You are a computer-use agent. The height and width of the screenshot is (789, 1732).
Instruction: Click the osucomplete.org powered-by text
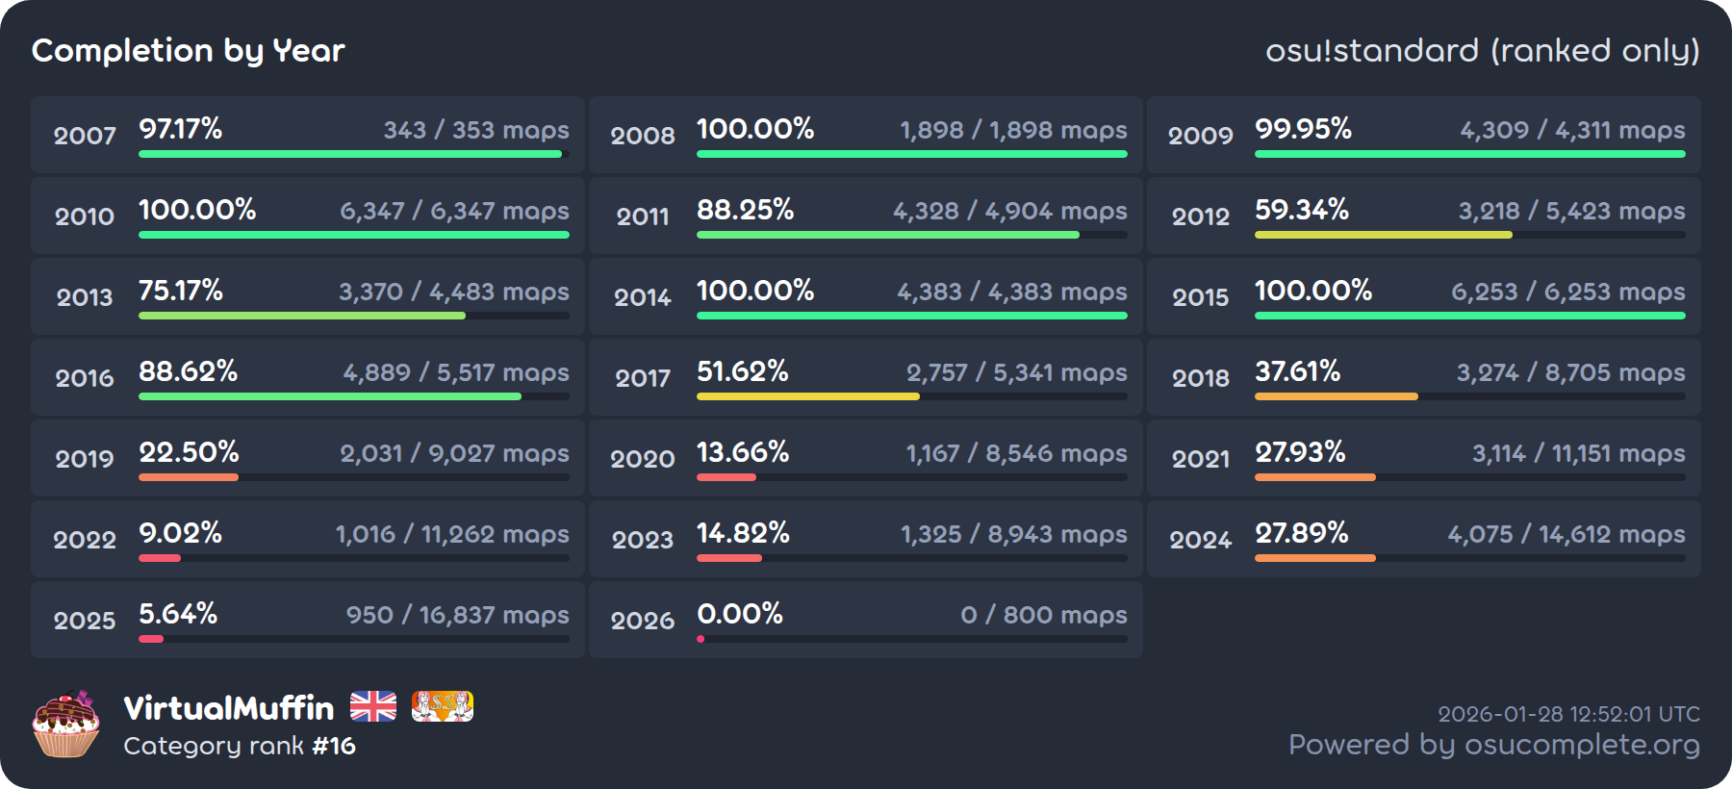tap(1493, 745)
